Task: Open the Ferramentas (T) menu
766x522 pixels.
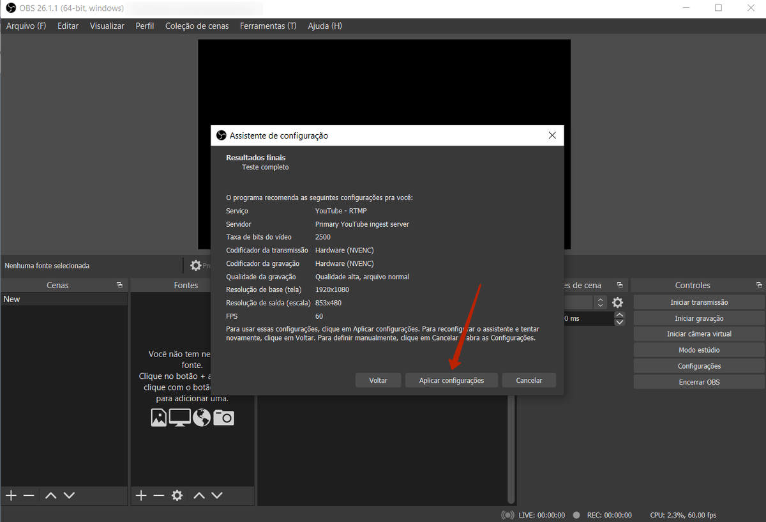Action: pyautogui.click(x=267, y=26)
